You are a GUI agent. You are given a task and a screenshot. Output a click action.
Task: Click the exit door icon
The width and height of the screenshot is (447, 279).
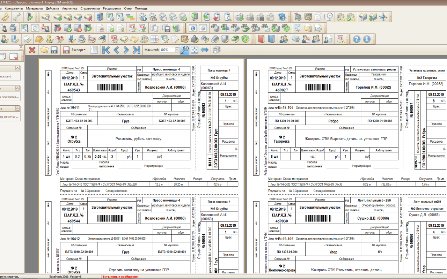[29, 16]
